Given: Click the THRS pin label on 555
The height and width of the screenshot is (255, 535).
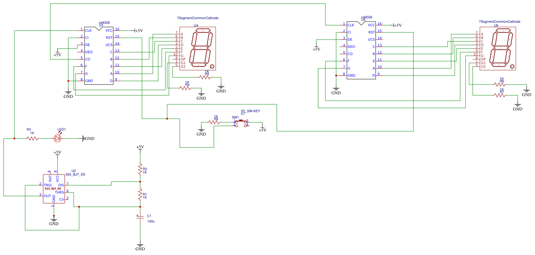Looking at the screenshot, I should (x=60, y=192).
